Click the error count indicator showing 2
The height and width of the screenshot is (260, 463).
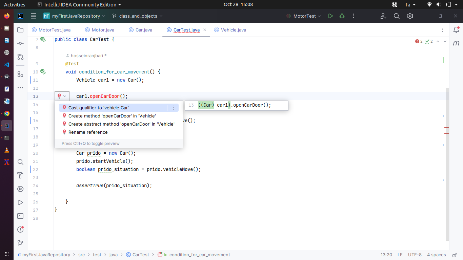coord(419,41)
